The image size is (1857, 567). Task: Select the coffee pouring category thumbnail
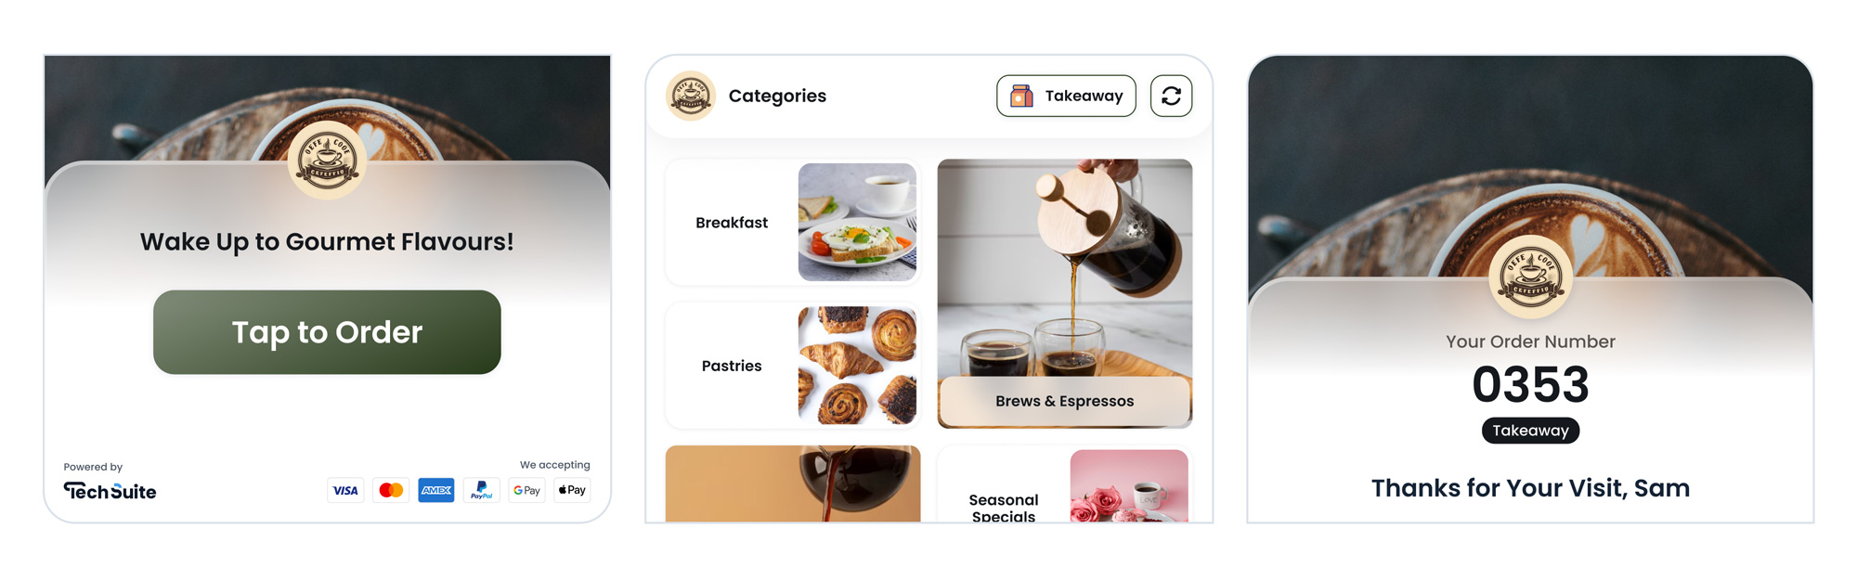(x=793, y=484)
